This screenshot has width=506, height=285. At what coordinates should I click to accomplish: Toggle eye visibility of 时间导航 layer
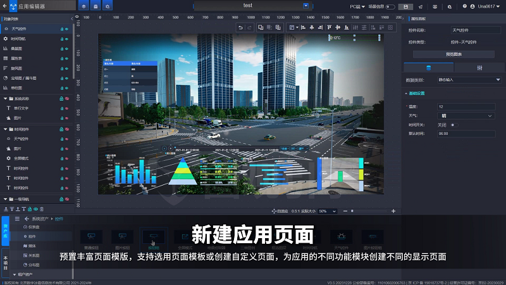point(67,39)
